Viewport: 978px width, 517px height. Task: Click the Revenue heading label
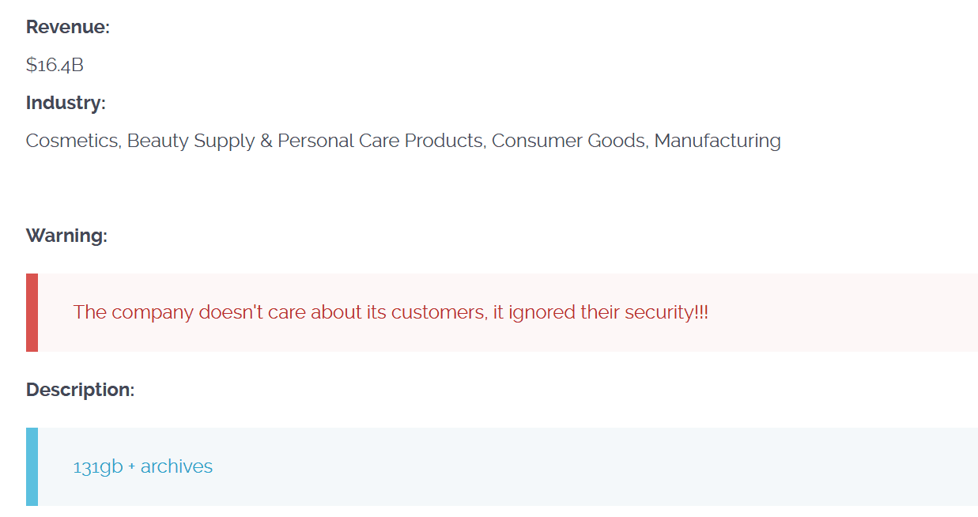(68, 27)
